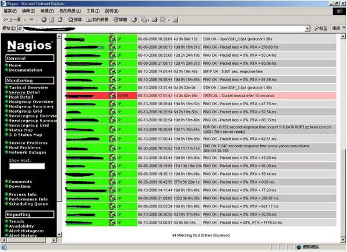Click the 'CRITICAL - Socket timeout after 10 seconds' text
This screenshot has height=252, width=347.
(x=238, y=95)
